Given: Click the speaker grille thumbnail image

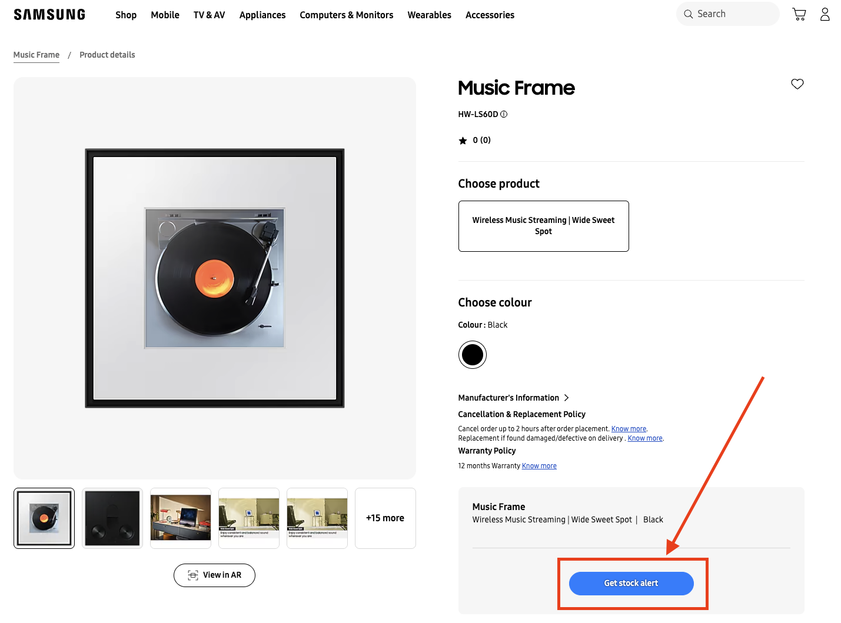Looking at the screenshot, I should [x=112, y=518].
